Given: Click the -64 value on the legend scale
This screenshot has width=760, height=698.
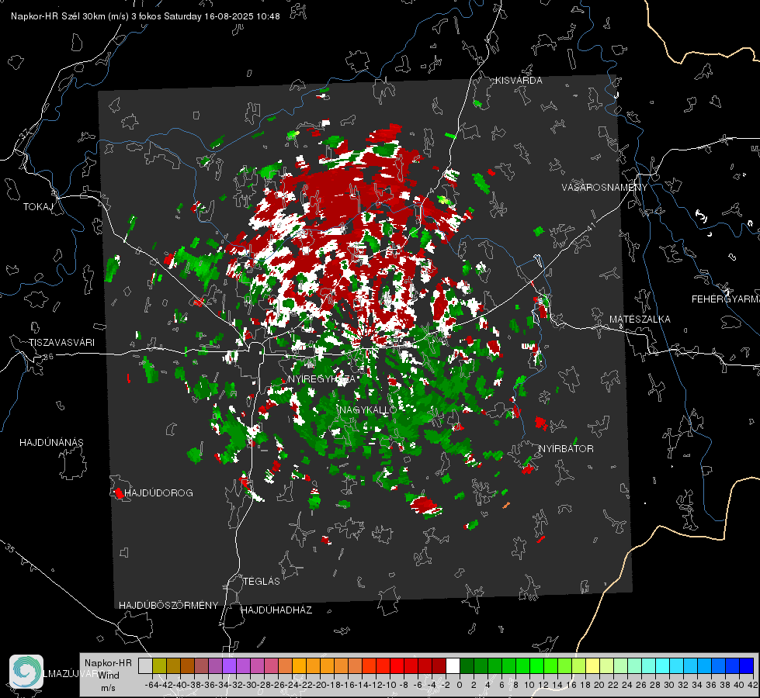Looking at the screenshot, I should [x=151, y=685].
